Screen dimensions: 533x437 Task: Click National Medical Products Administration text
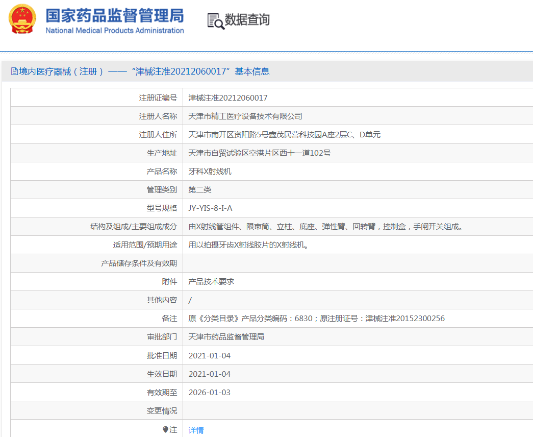115,31
